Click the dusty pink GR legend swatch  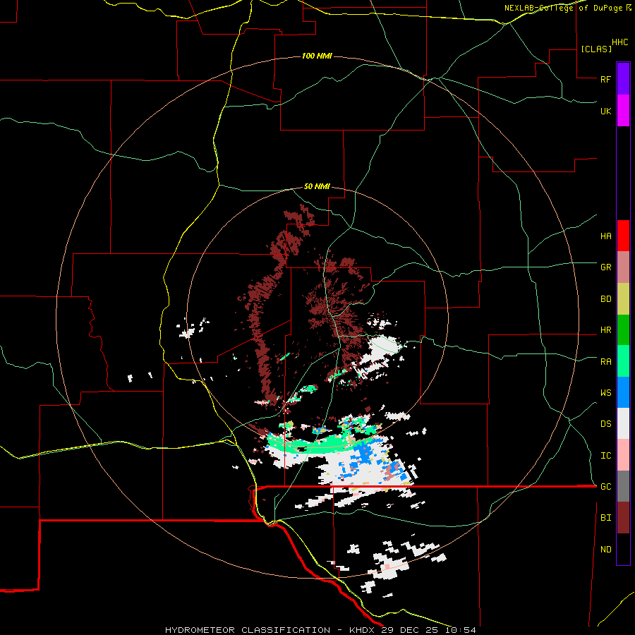623,267
